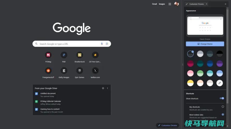Open the PCMag shortcut

48,57
